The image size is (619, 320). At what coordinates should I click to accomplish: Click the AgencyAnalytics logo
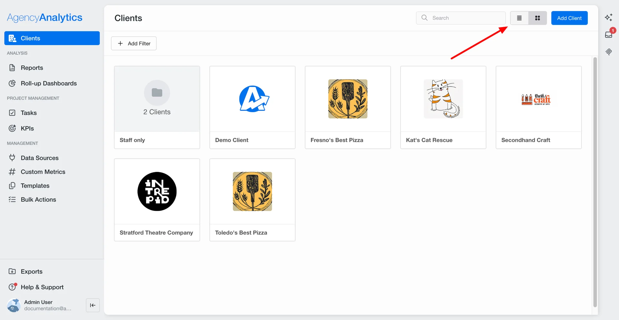click(x=45, y=17)
